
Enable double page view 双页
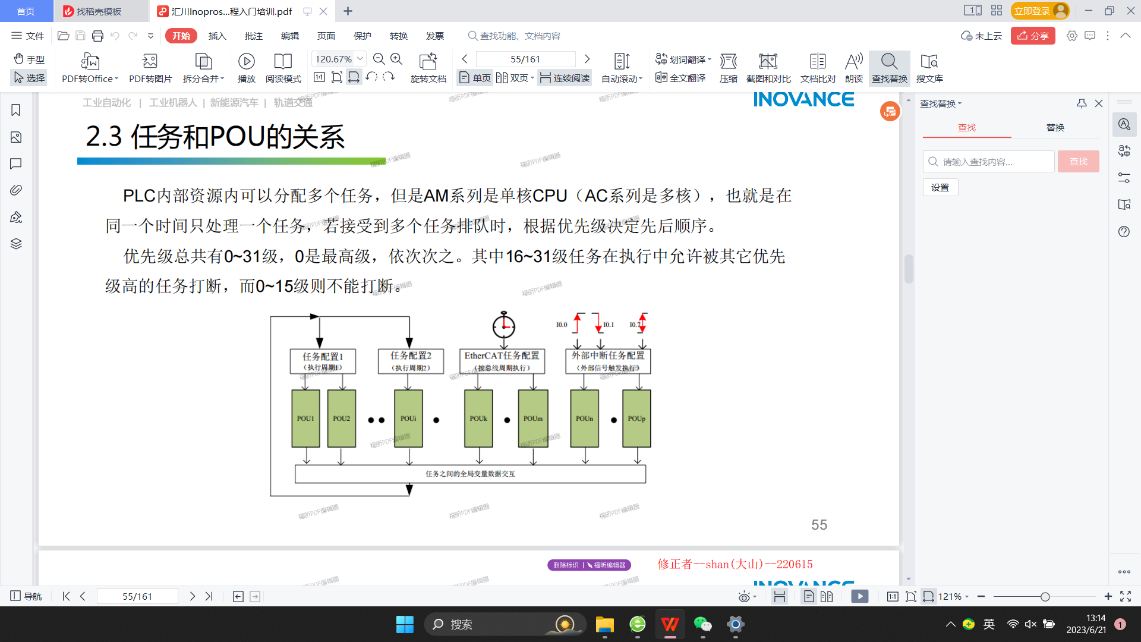515,78
